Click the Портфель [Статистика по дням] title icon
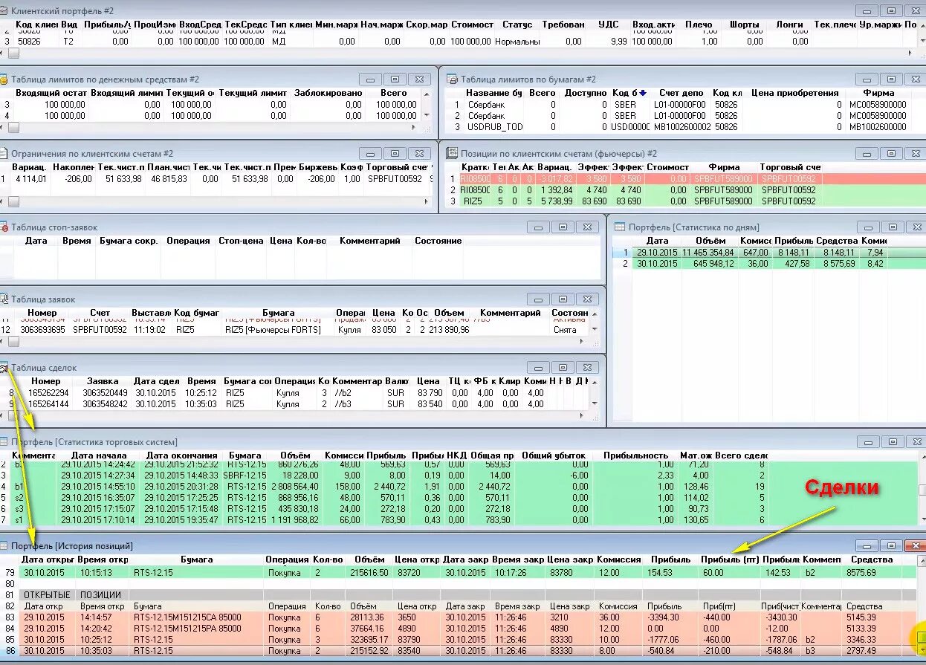Screen dimensions: 926x665 pyautogui.click(x=619, y=227)
